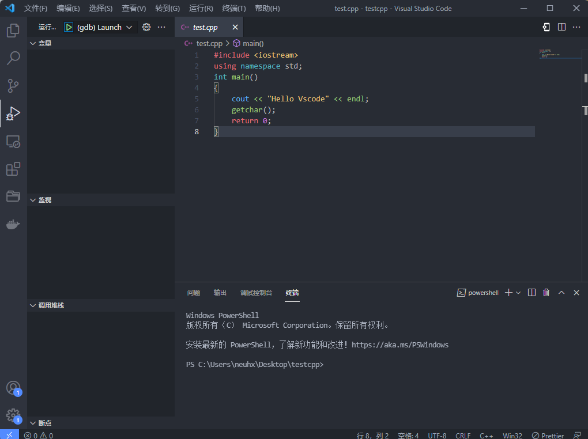Switch to the 问题 panel tab
Viewport: 588px width, 439px height.
click(x=194, y=293)
